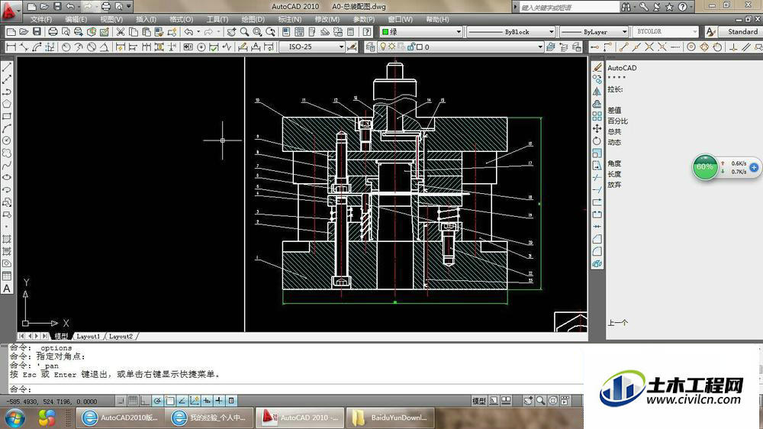Select the Circle draw tool
This screenshot has width=763, height=429.
coord(7,140)
